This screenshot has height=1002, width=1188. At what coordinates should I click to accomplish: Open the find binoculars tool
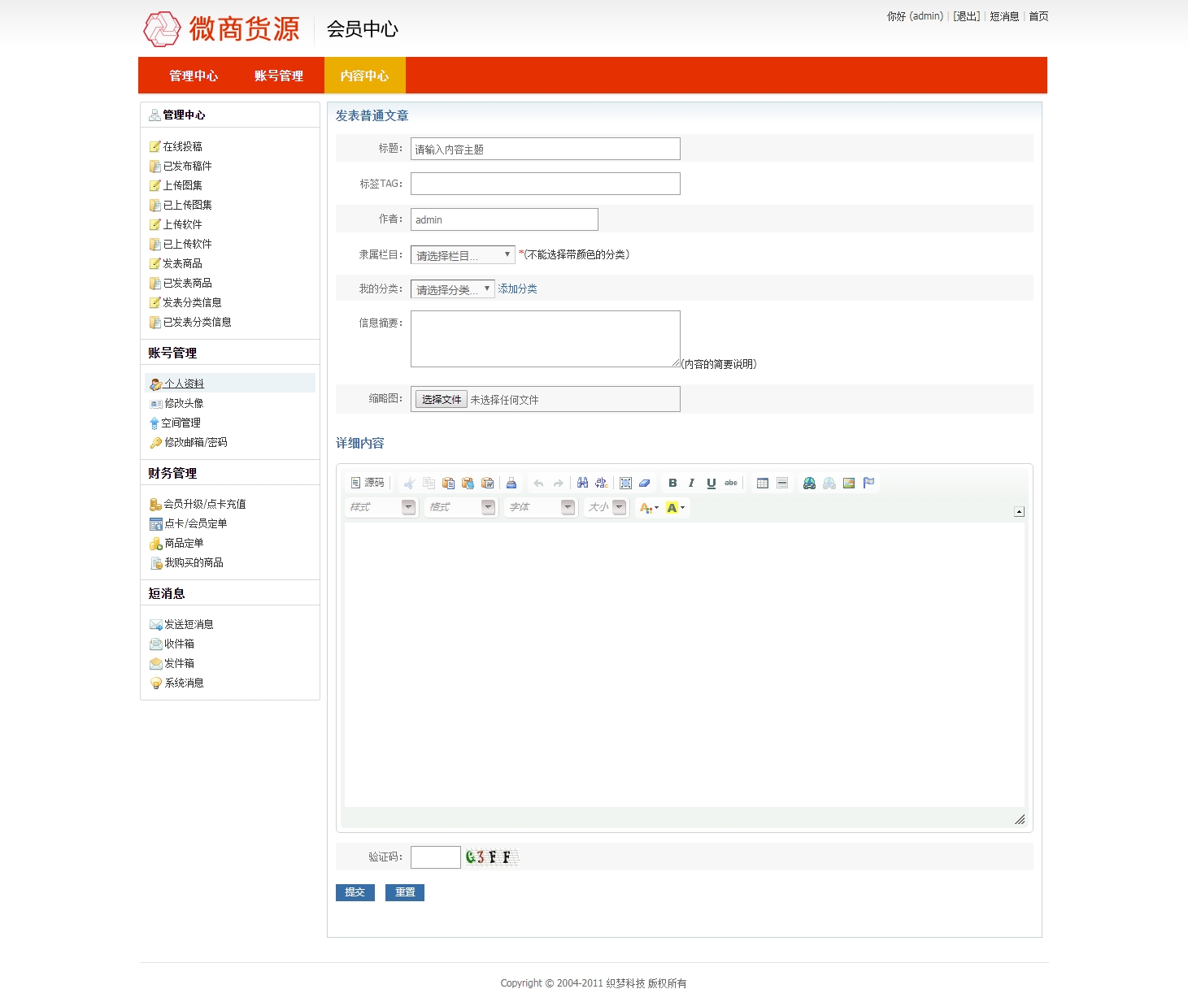(x=582, y=483)
